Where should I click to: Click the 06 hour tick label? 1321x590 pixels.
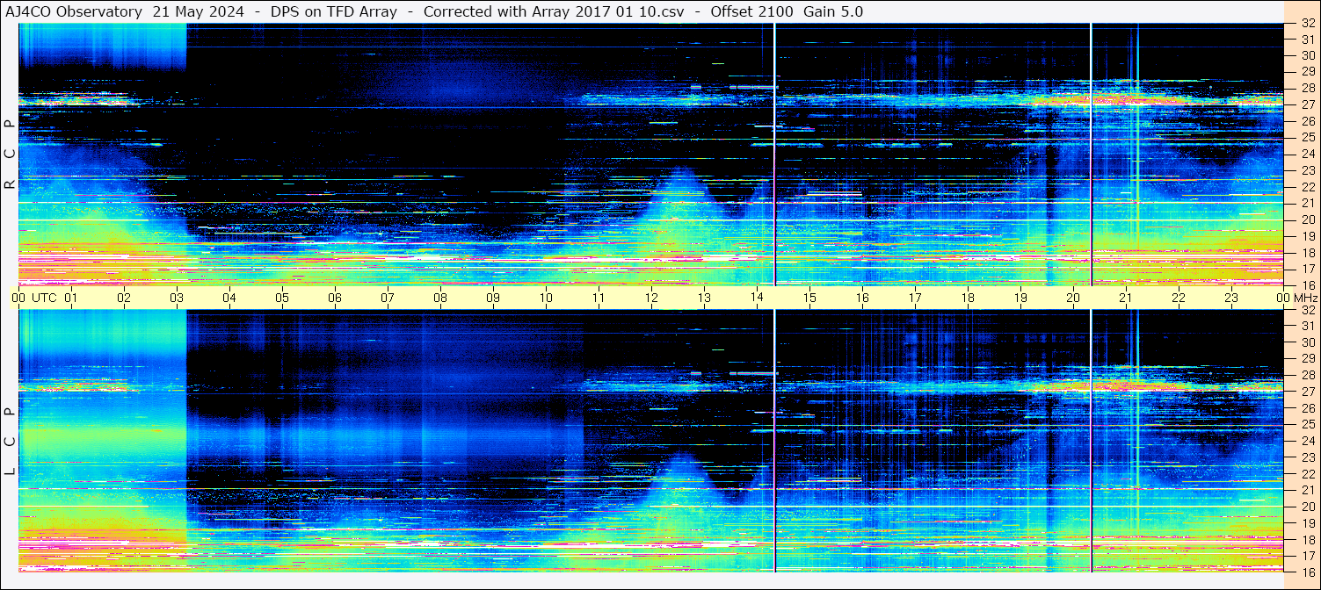click(x=335, y=298)
